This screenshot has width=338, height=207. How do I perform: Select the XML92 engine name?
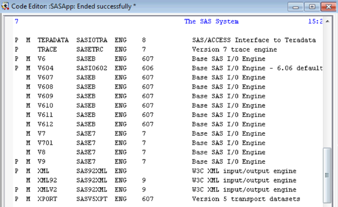point(47,181)
